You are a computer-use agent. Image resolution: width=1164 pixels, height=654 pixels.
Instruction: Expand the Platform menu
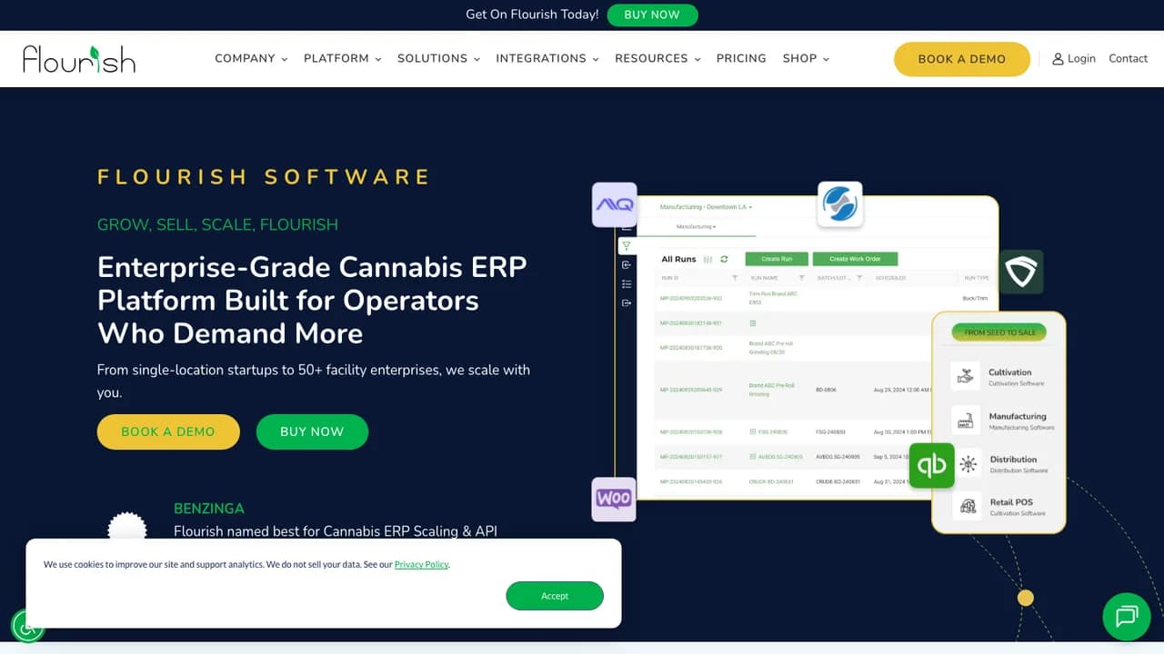(343, 58)
